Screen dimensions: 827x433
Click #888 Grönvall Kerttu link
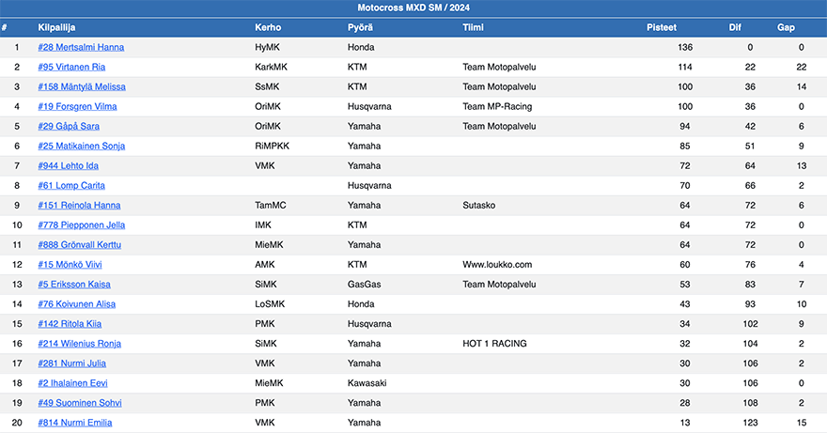tap(79, 245)
